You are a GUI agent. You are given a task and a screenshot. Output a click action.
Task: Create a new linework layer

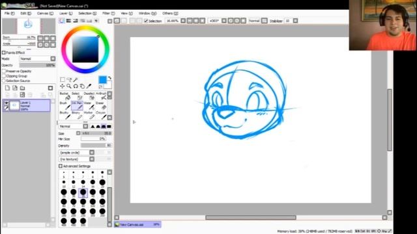pos(15,88)
